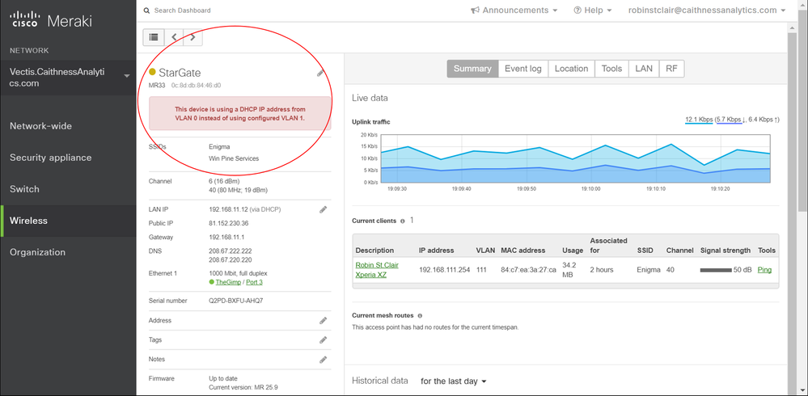
Task: Switch to the Summary tab
Action: click(x=472, y=69)
